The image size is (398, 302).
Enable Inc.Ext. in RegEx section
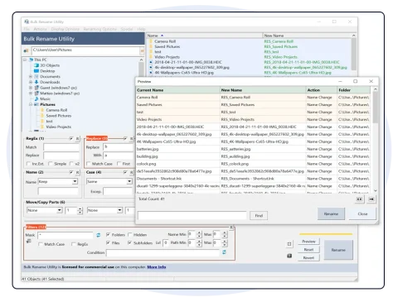pyautogui.click(x=28, y=164)
